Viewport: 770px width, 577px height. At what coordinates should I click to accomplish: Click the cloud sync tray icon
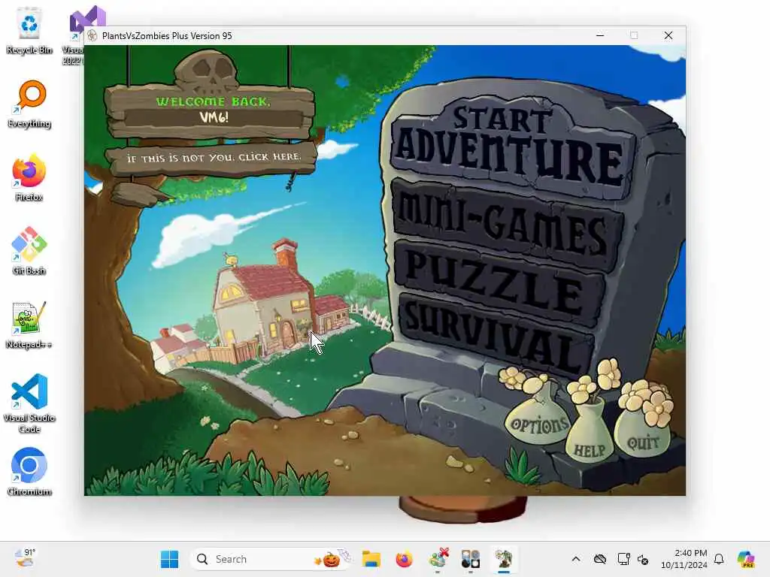tap(599, 559)
